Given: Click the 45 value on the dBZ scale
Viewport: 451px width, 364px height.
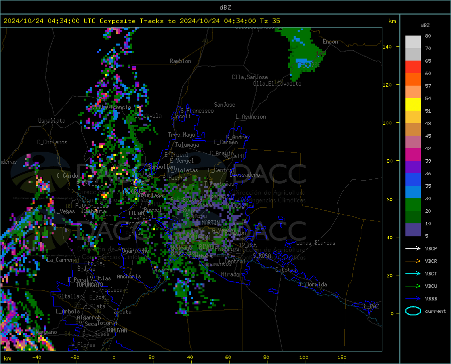Looking at the screenshot, I should pos(428,136).
